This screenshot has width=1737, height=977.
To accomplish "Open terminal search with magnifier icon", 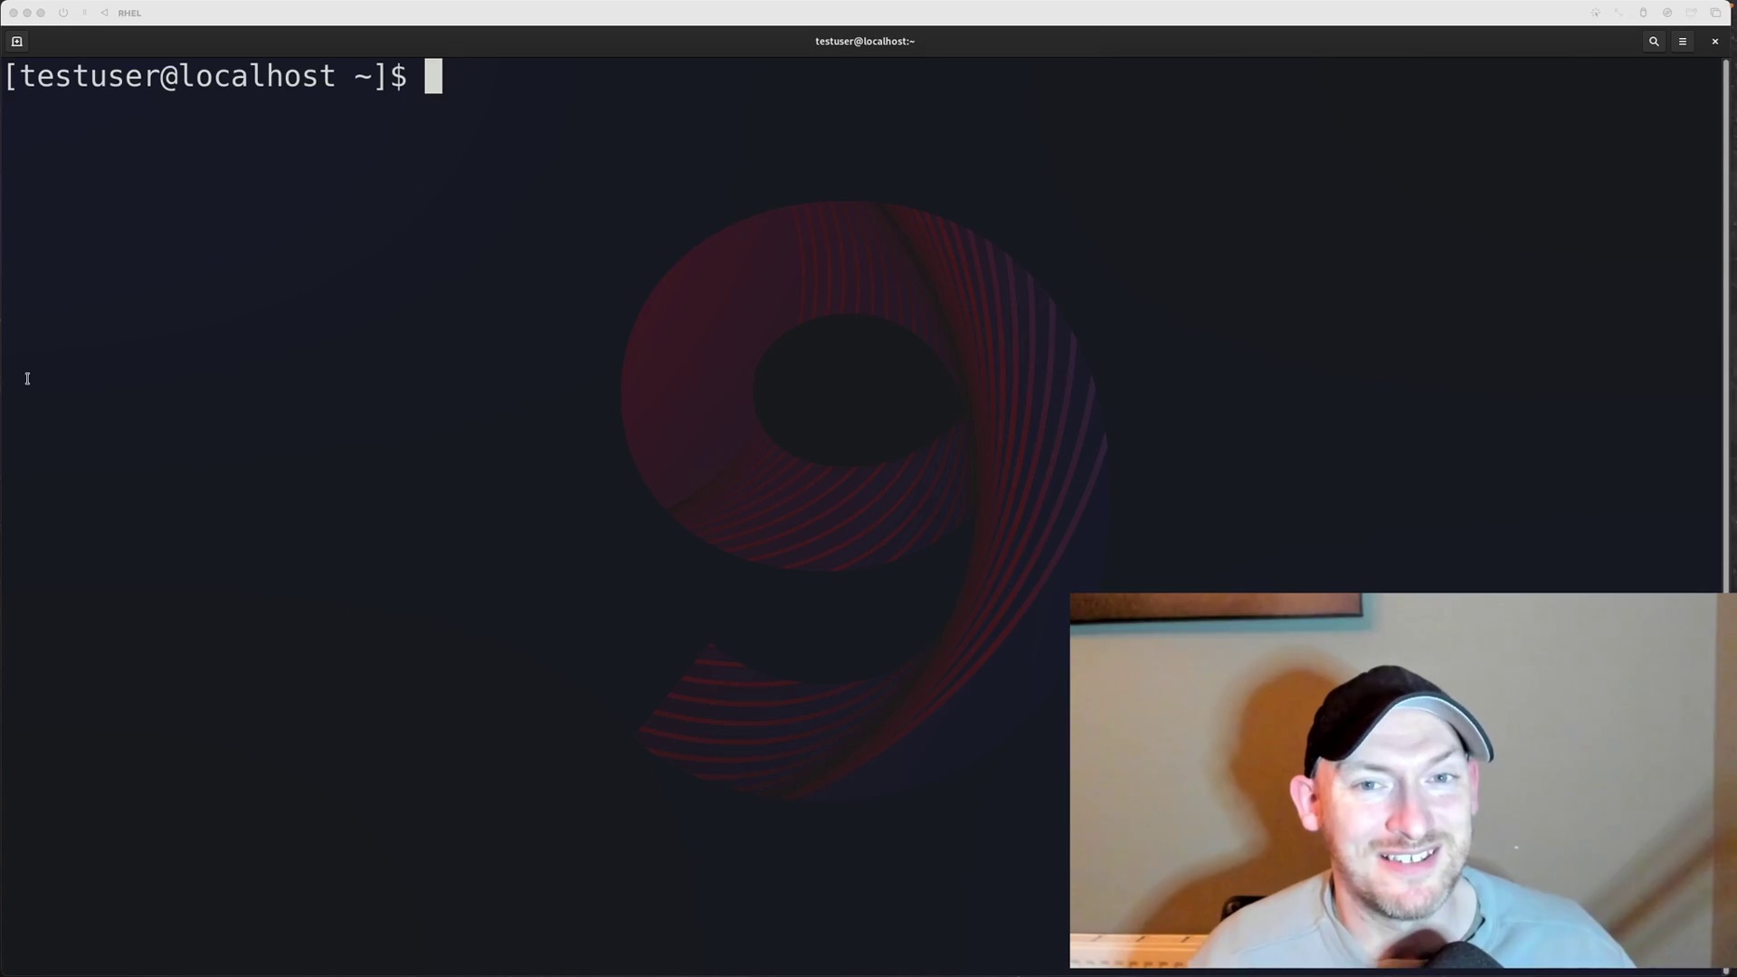I will [1654, 41].
